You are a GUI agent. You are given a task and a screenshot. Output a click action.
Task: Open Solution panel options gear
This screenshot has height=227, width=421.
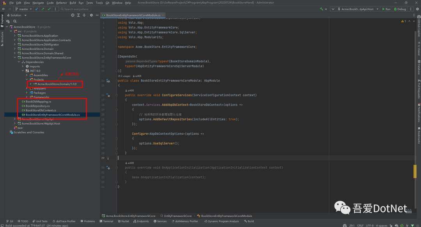tap(91, 15)
